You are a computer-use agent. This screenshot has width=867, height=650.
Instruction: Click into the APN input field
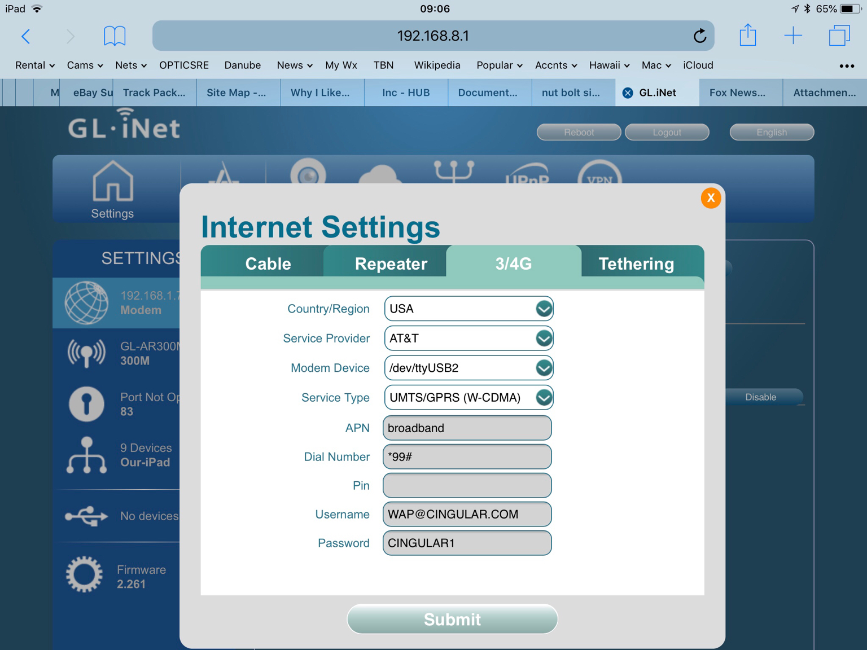(x=467, y=428)
